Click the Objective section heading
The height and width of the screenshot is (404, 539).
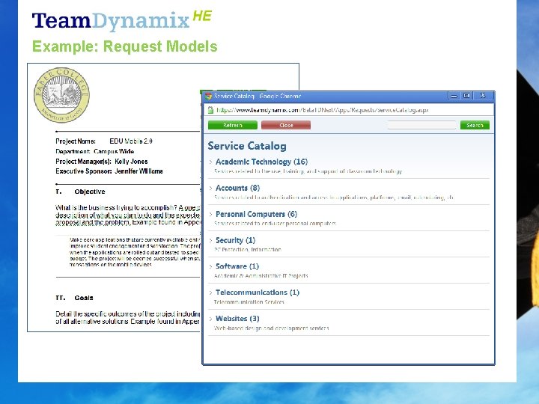pos(89,192)
